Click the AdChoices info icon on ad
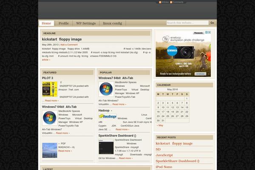 tap(207, 32)
